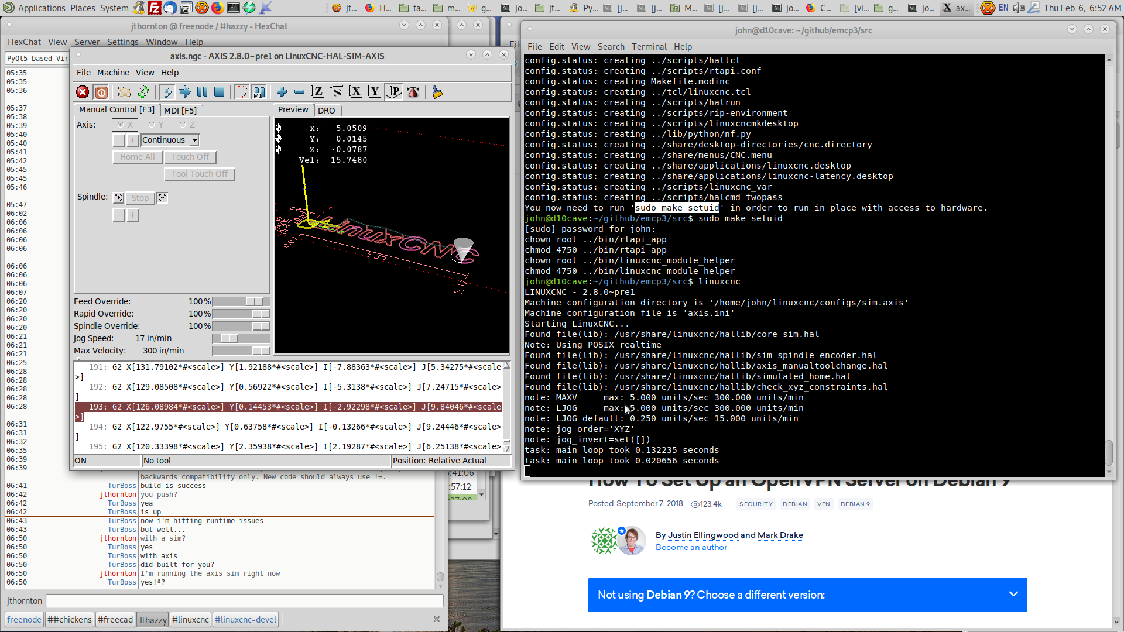The height and width of the screenshot is (632, 1124).
Task: Switch preview to X side view
Action: (x=355, y=92)
